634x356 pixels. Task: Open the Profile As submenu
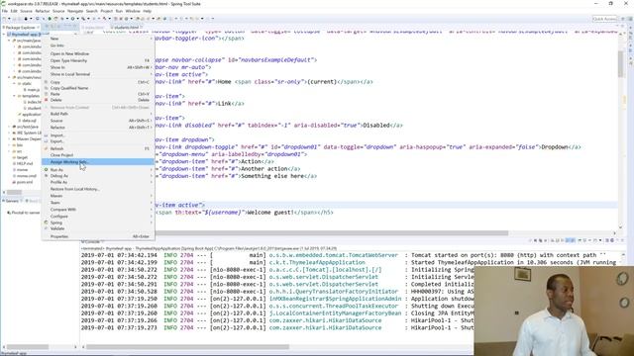click(98, 182)
